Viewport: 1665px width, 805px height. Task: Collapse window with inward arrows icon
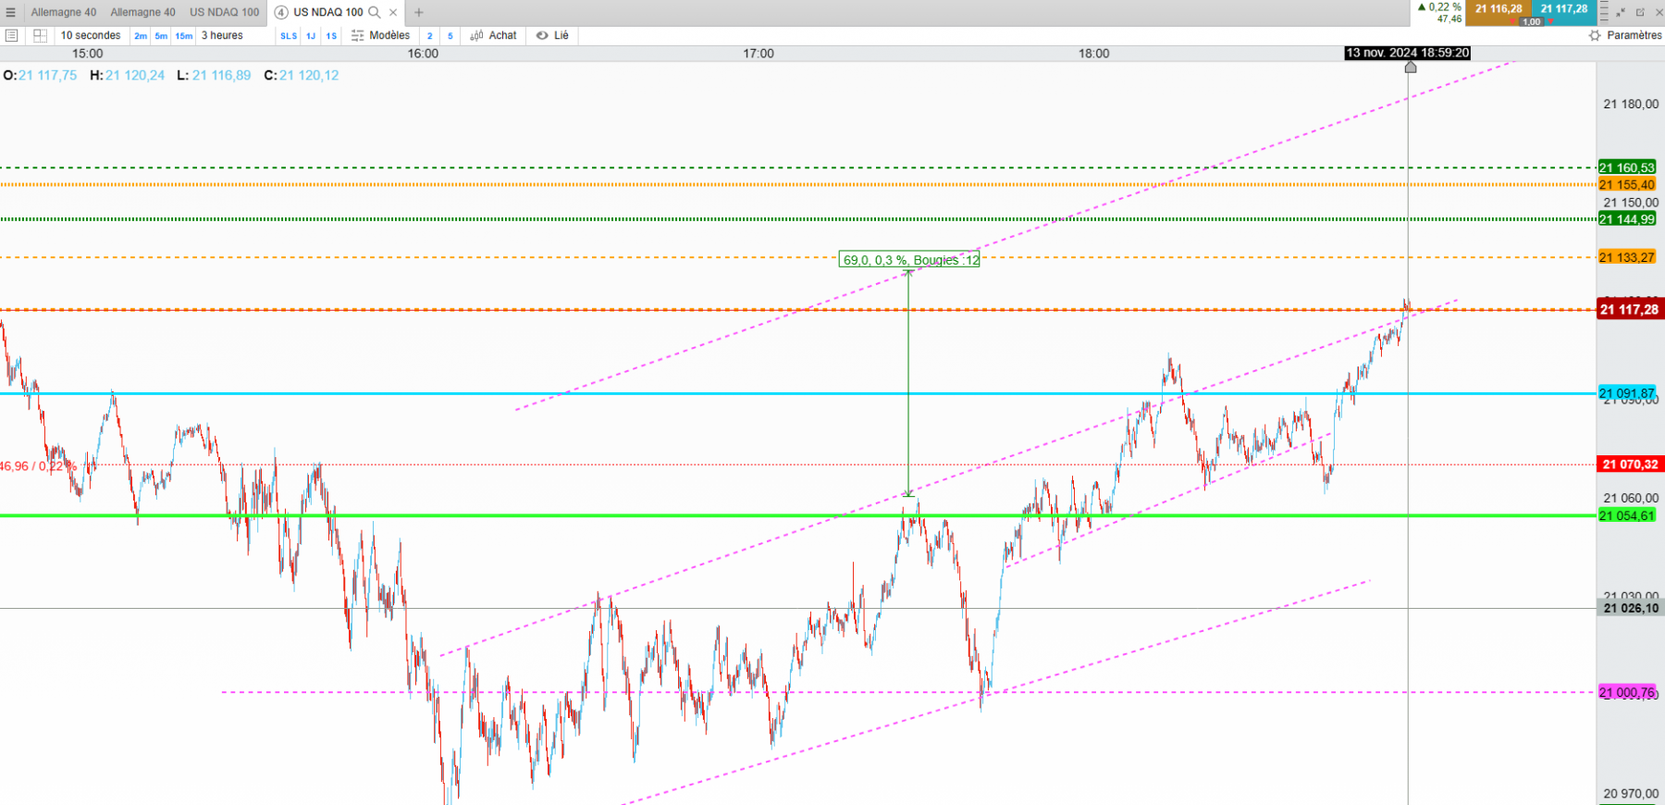tap(1621, 12)
